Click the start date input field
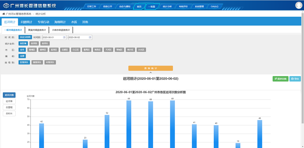Viewport: 304px width, 148px height. (x=52, y=37)
